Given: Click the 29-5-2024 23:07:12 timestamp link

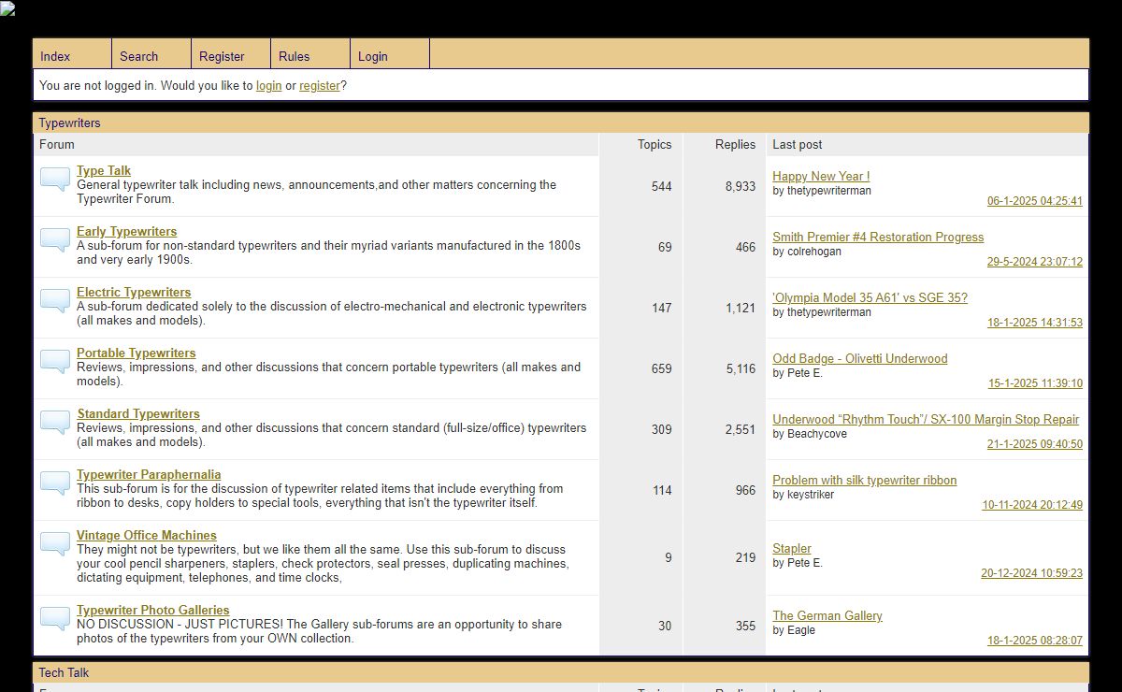Looking at the screenshot, I should [x=1035, y=262].
